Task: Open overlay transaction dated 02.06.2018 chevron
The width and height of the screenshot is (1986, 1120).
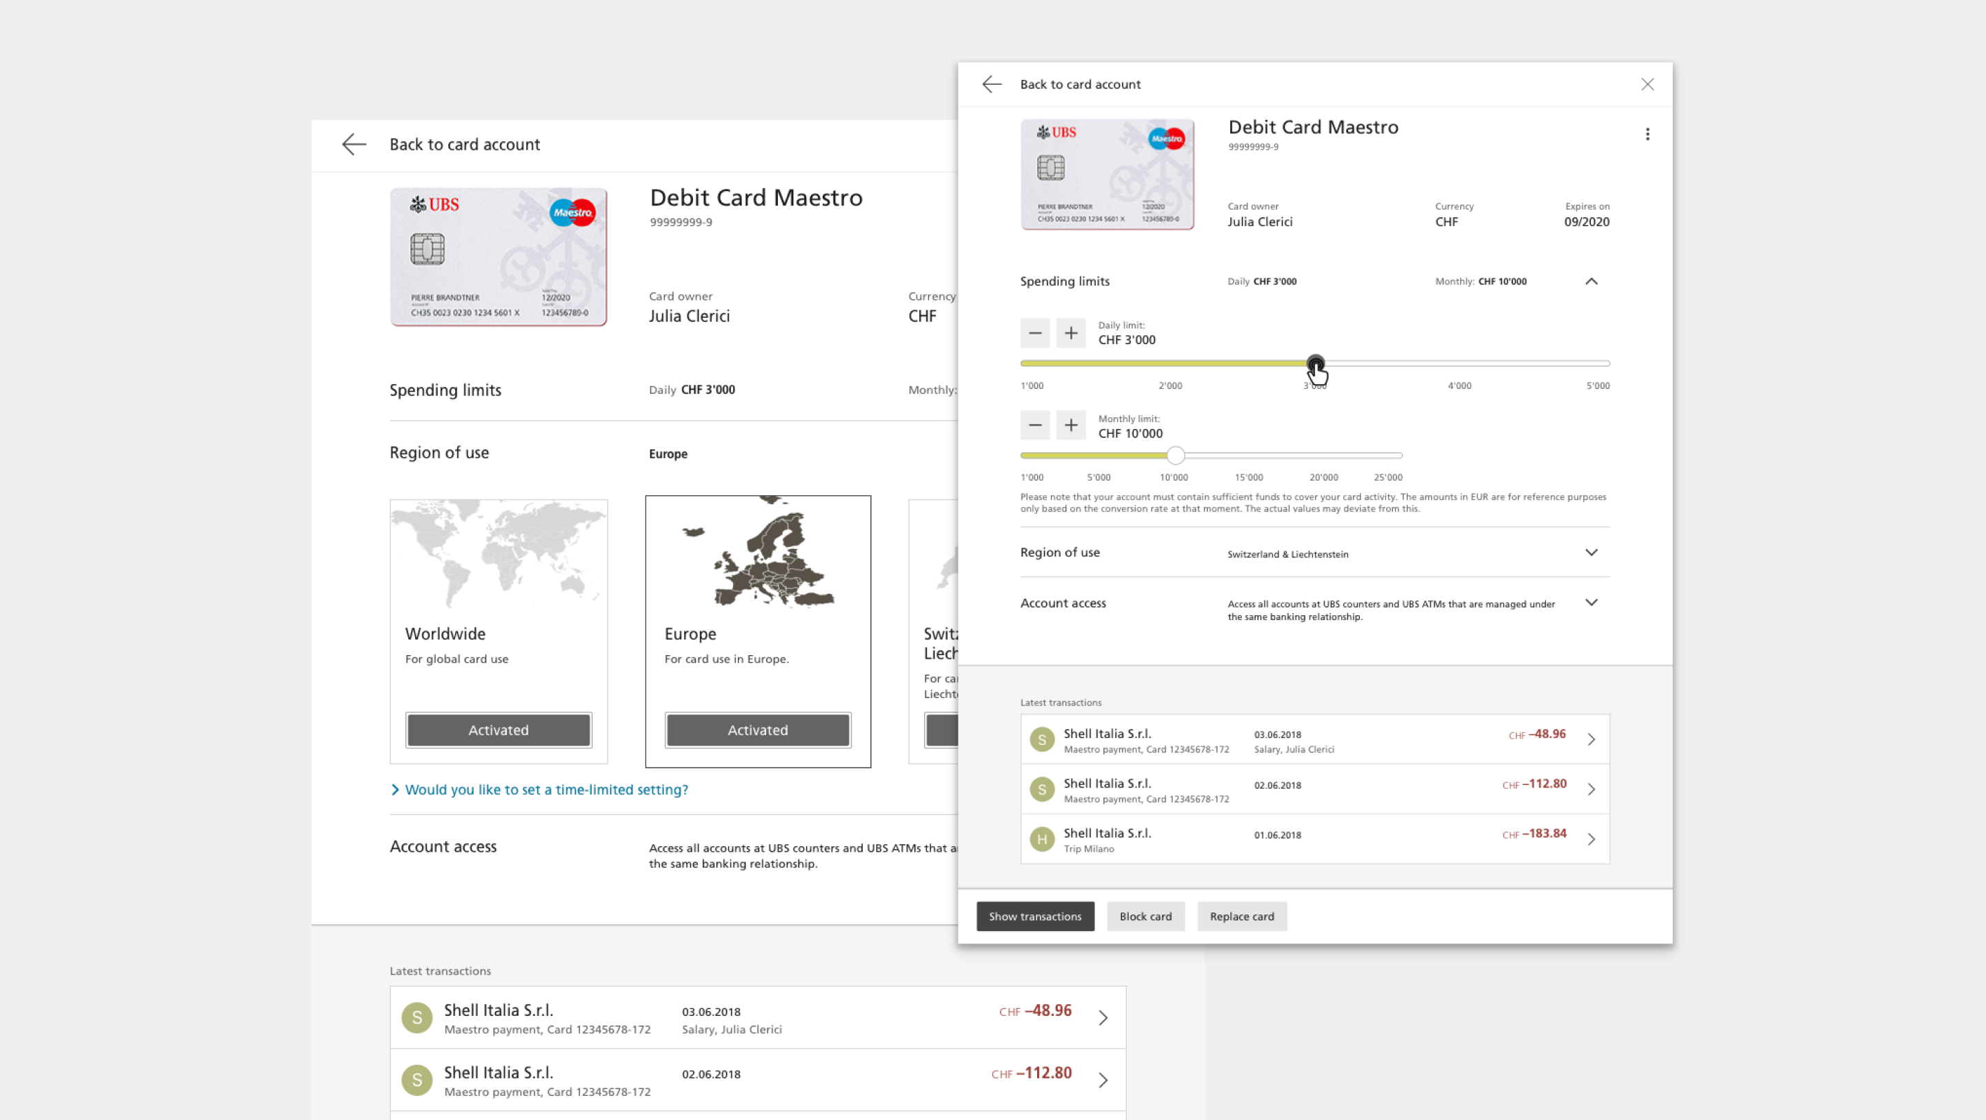Action: pyautogui.click(x=1590, y=790)
